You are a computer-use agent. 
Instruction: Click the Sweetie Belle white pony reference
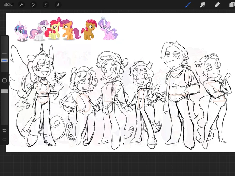coord(39,31)
